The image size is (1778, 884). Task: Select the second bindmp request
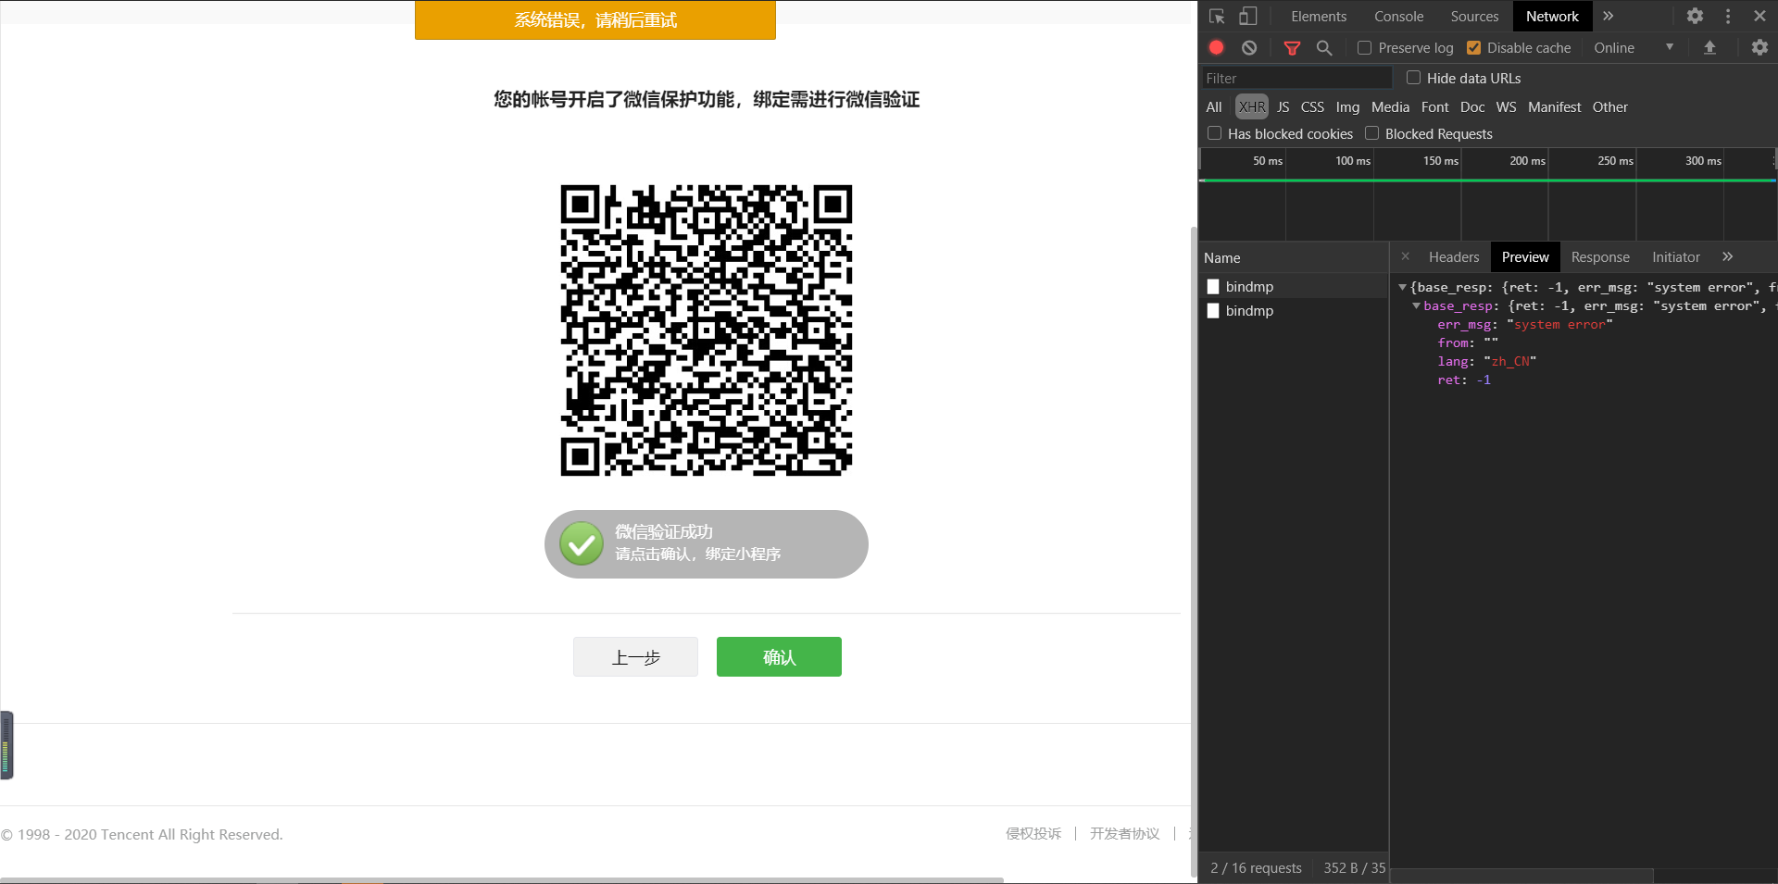[1294, 310]
